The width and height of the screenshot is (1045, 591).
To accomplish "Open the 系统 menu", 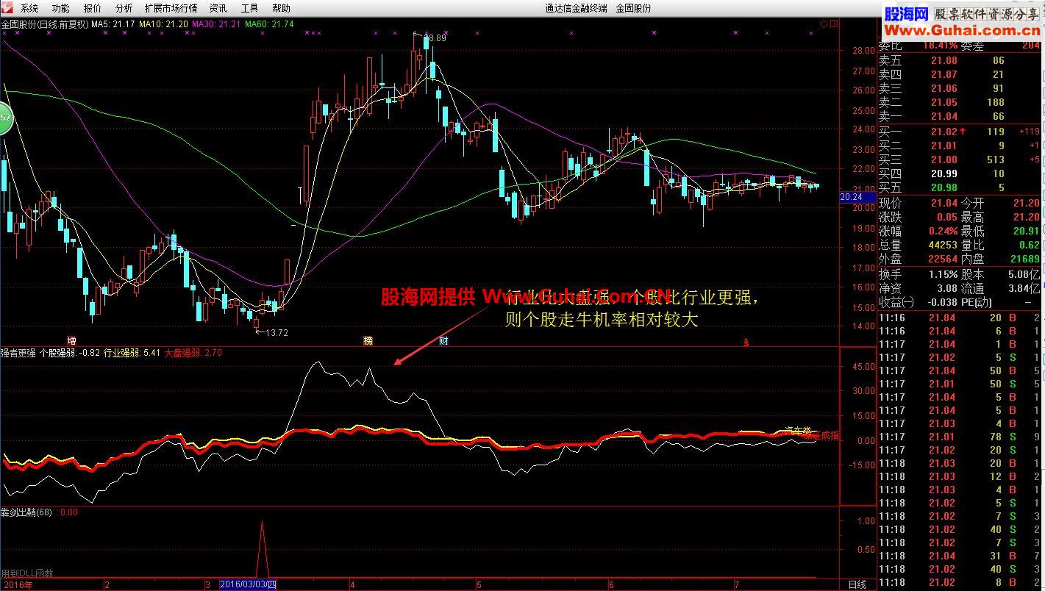I will [x=29, y=8].
